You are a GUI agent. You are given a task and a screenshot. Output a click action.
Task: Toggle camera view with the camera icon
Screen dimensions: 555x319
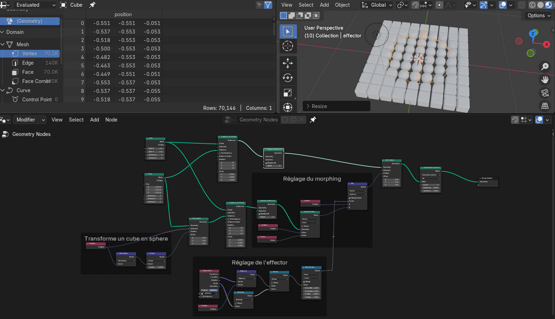click(545, 93)
